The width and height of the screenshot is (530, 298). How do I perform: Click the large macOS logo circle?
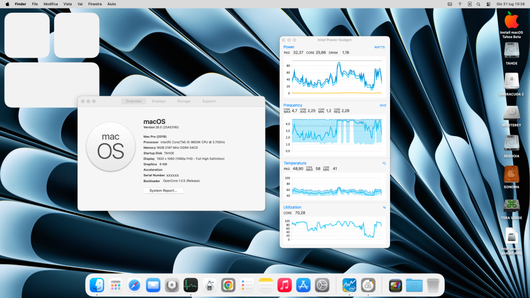click(111, 147)
